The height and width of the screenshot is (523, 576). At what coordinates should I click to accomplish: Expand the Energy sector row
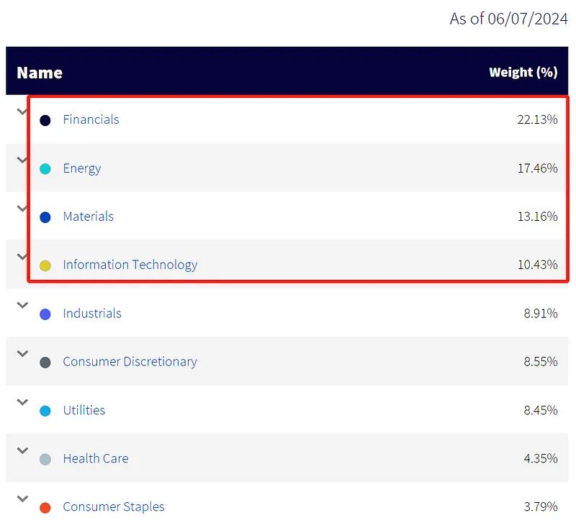point(22,160)
